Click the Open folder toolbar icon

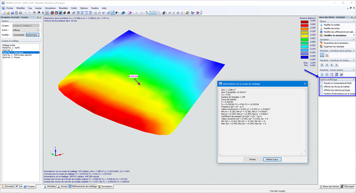coord(8,13)
